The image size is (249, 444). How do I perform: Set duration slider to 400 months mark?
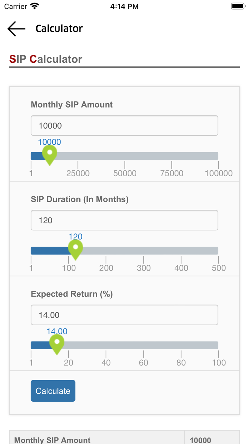181,251
